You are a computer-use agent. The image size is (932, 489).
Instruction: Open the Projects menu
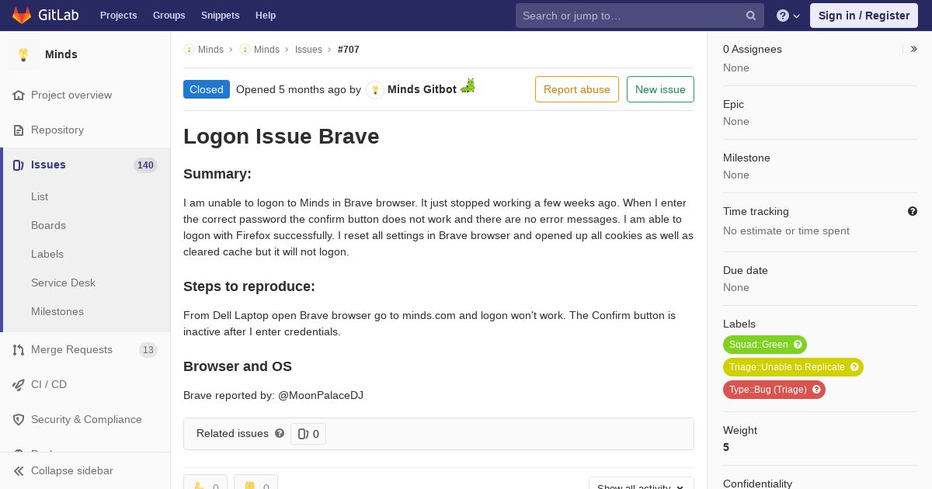click(x=118, y=16)
